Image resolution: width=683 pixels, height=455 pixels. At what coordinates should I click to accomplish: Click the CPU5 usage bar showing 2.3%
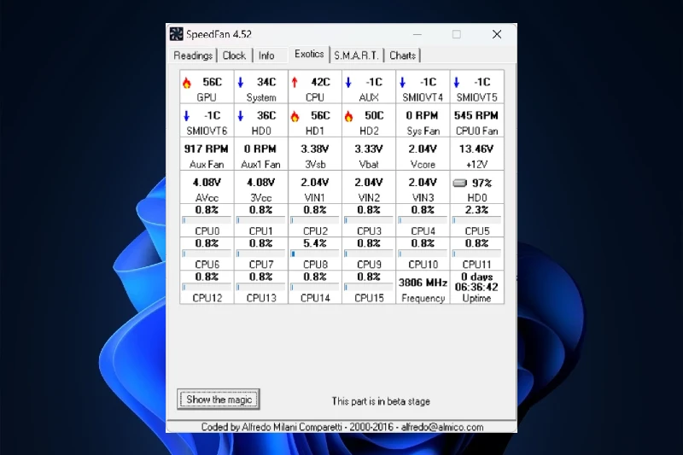[x=476, y=220]
